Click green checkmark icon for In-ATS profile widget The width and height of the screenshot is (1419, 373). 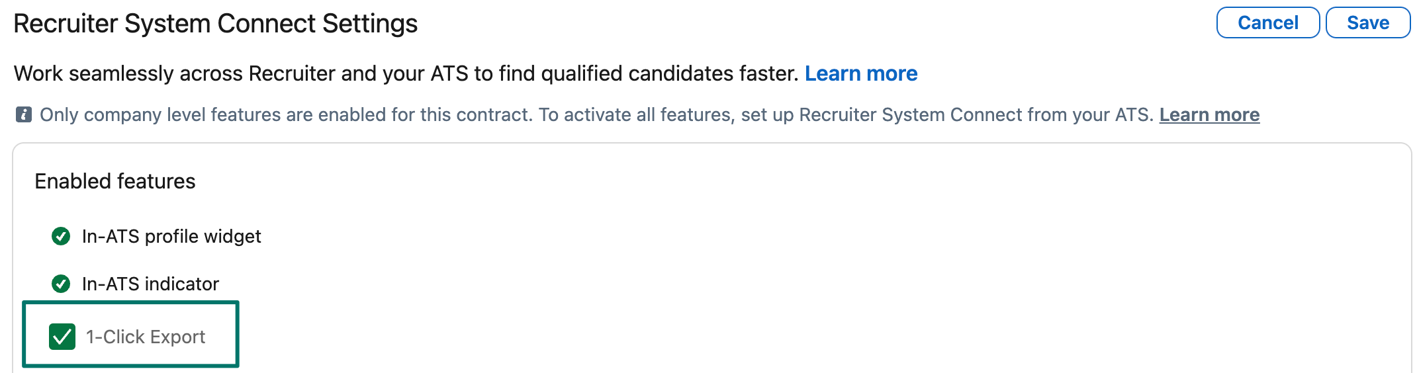click(x=61, y=236)
